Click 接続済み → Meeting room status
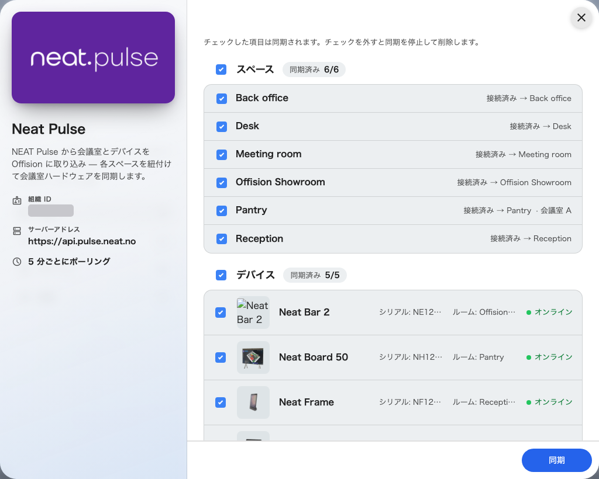The width and height of the screenshot is (599, 479). click(x=524, y=154)
